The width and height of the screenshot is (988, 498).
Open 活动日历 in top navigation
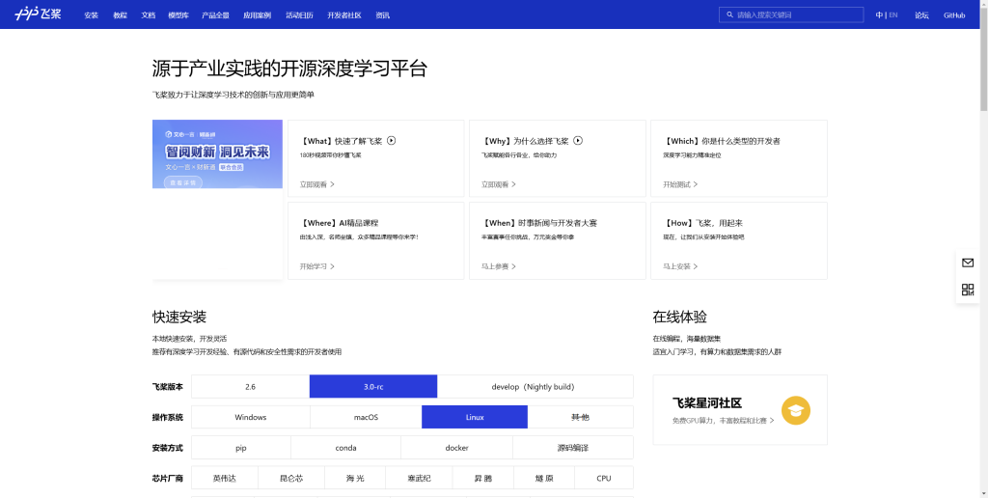click(299, 15)
